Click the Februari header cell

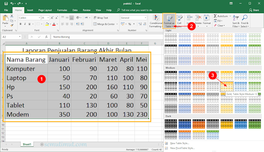84,59
